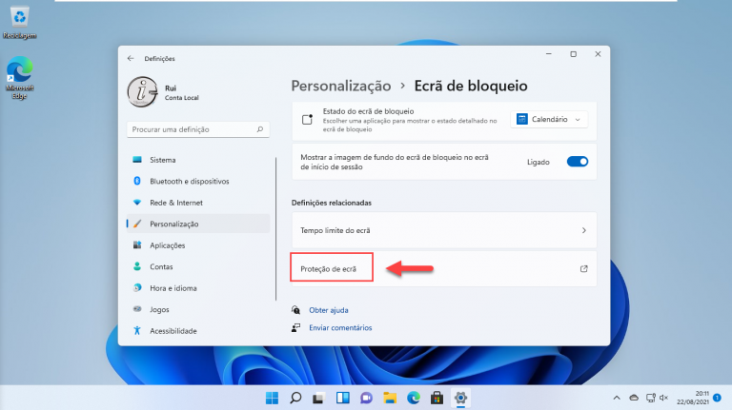Open the Aplicações settings section
The image size is (732, 410).
click(198, 245)
